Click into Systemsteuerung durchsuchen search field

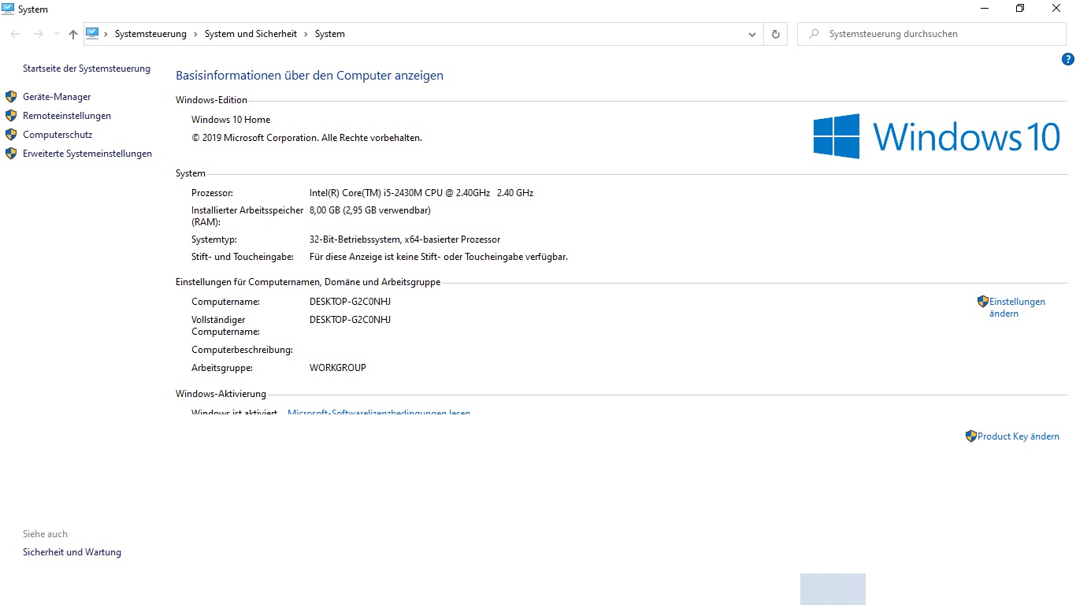tap(932, 34)
